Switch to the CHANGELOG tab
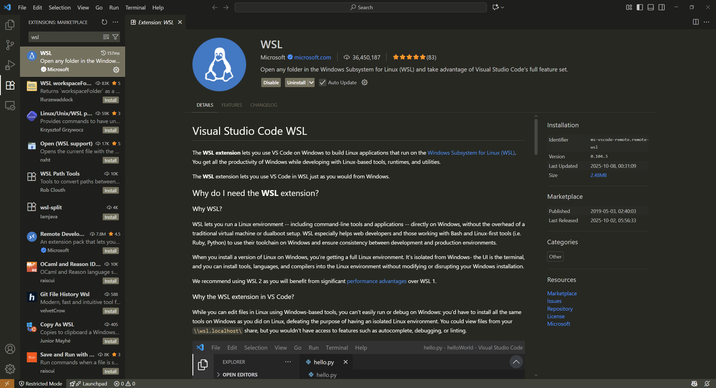This screenshot has height=388, width=716. coord(263,105)
